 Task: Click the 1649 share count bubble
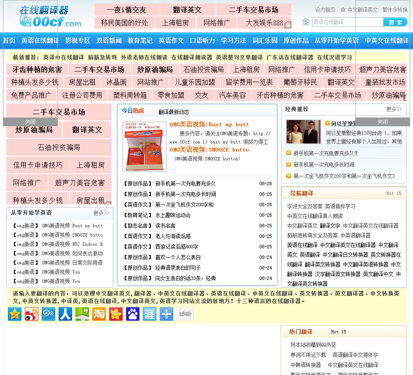coord(185,314)
